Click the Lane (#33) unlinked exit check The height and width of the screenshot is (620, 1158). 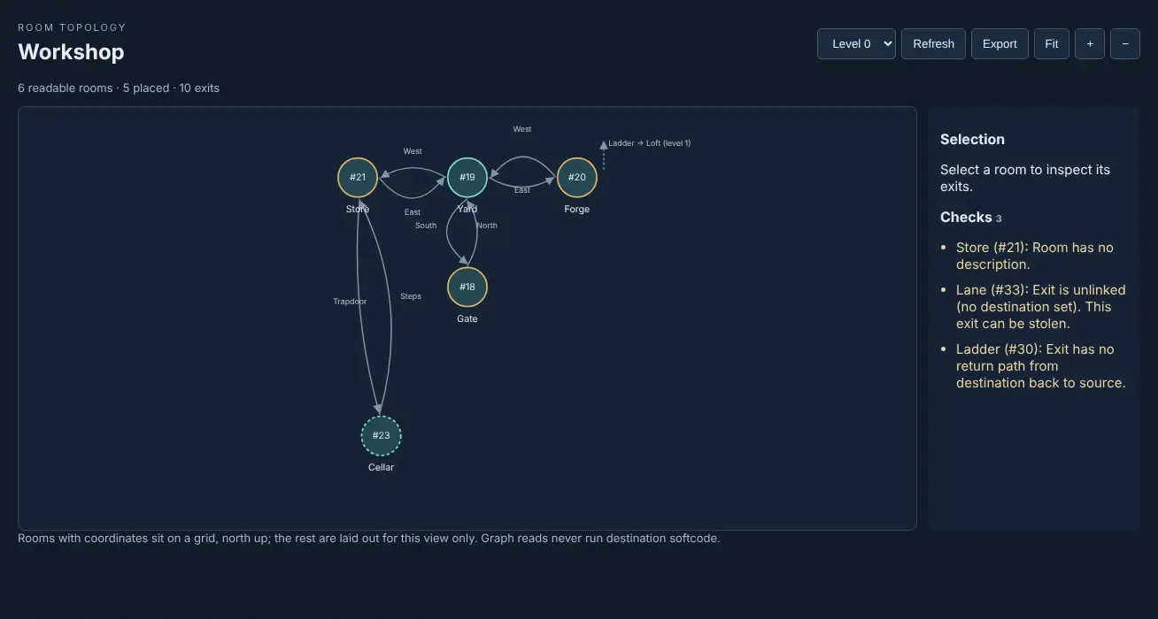point(1041,307)
